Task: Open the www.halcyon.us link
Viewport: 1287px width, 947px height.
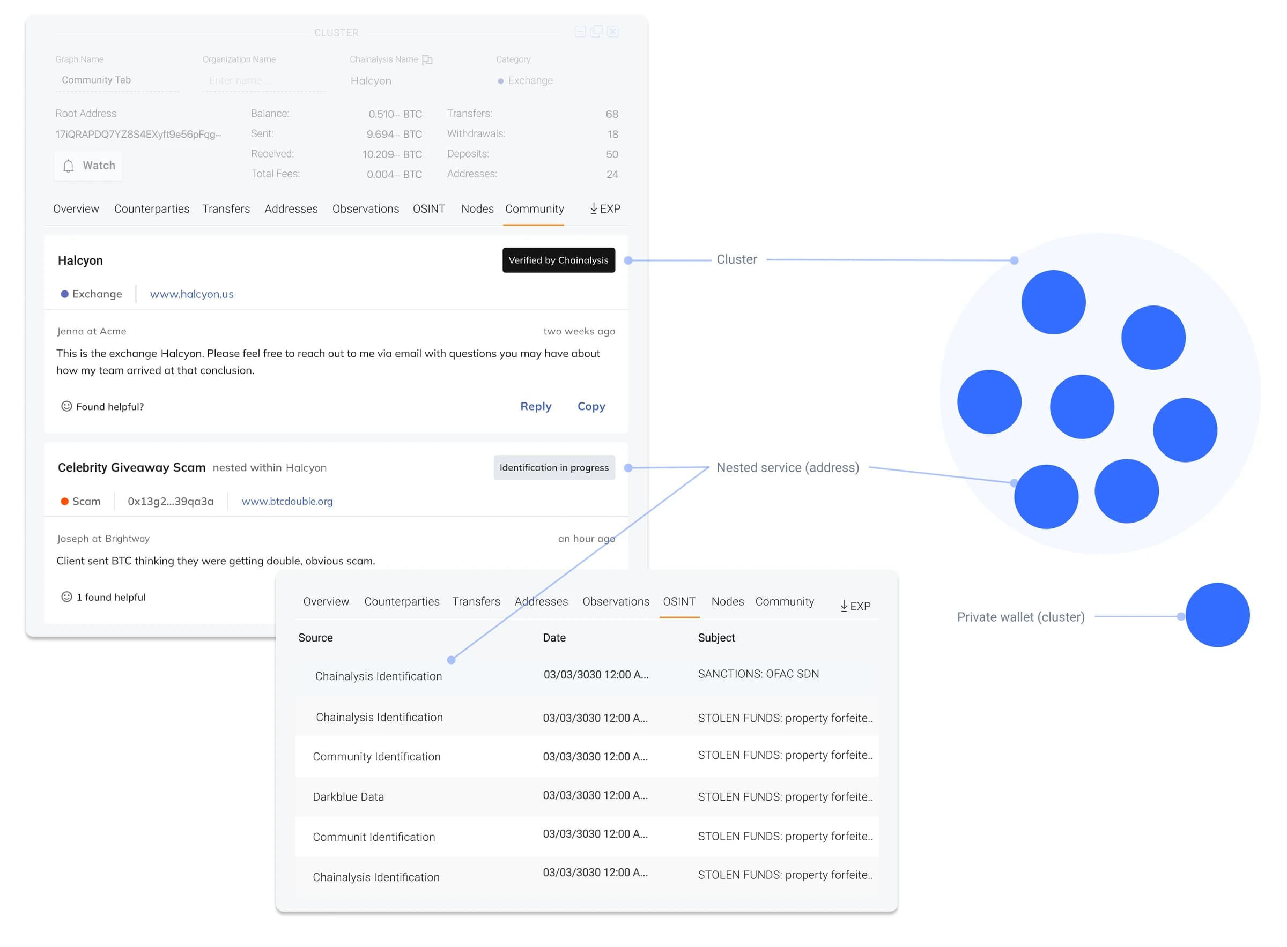Action: (x=192, y=294)
